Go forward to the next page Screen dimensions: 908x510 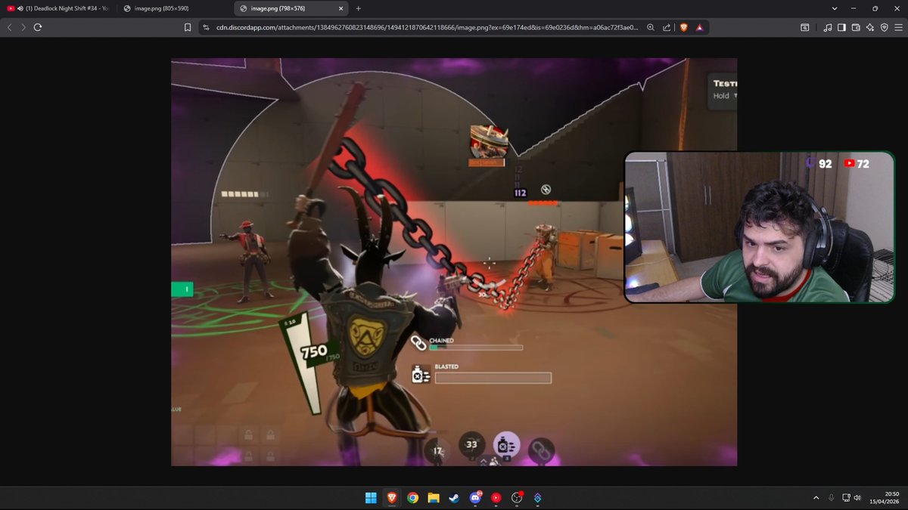pyautogui.click(x=23, y=27)
